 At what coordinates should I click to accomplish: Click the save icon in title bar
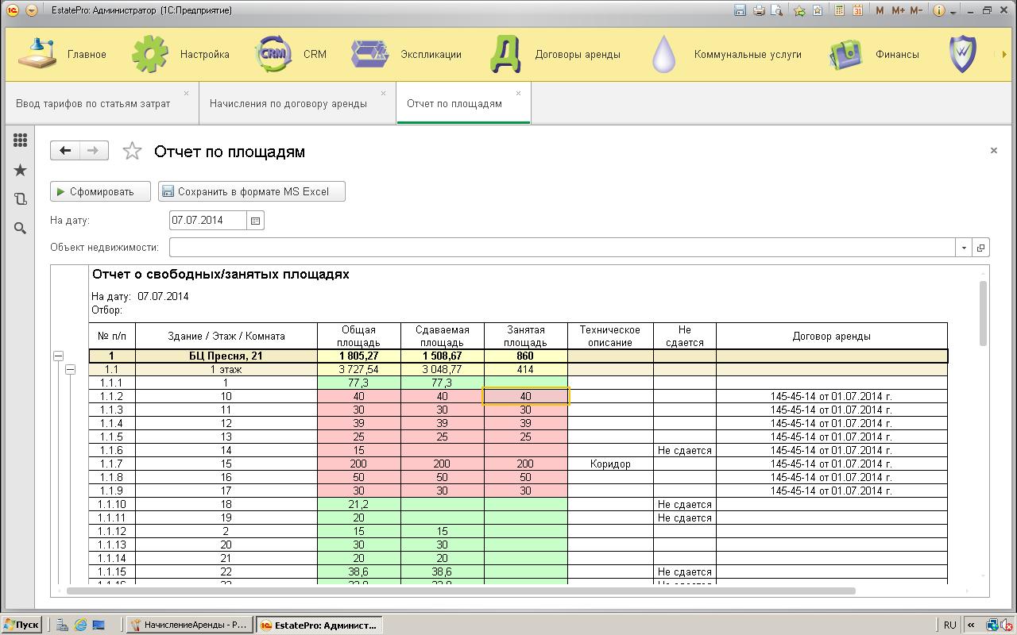tap(740, 10)
